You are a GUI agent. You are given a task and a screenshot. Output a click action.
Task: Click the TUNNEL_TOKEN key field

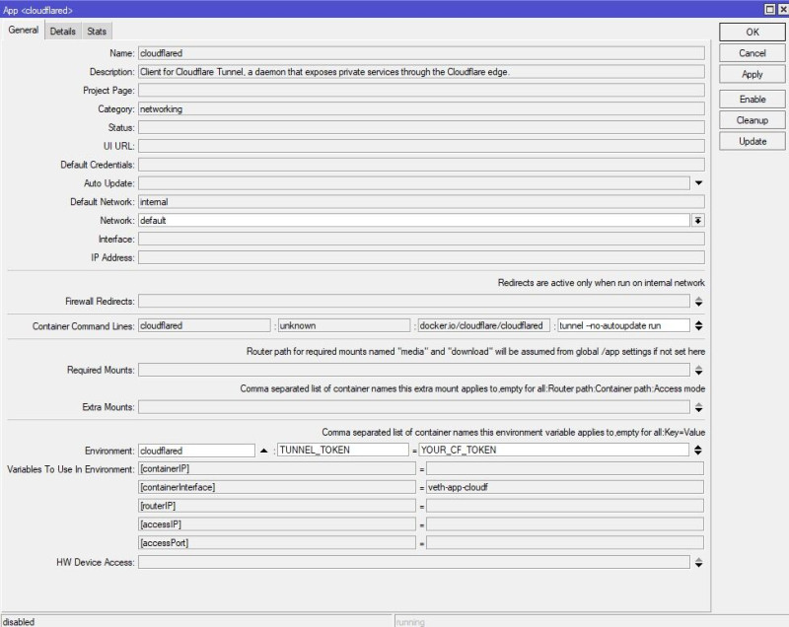click(343, 450)
